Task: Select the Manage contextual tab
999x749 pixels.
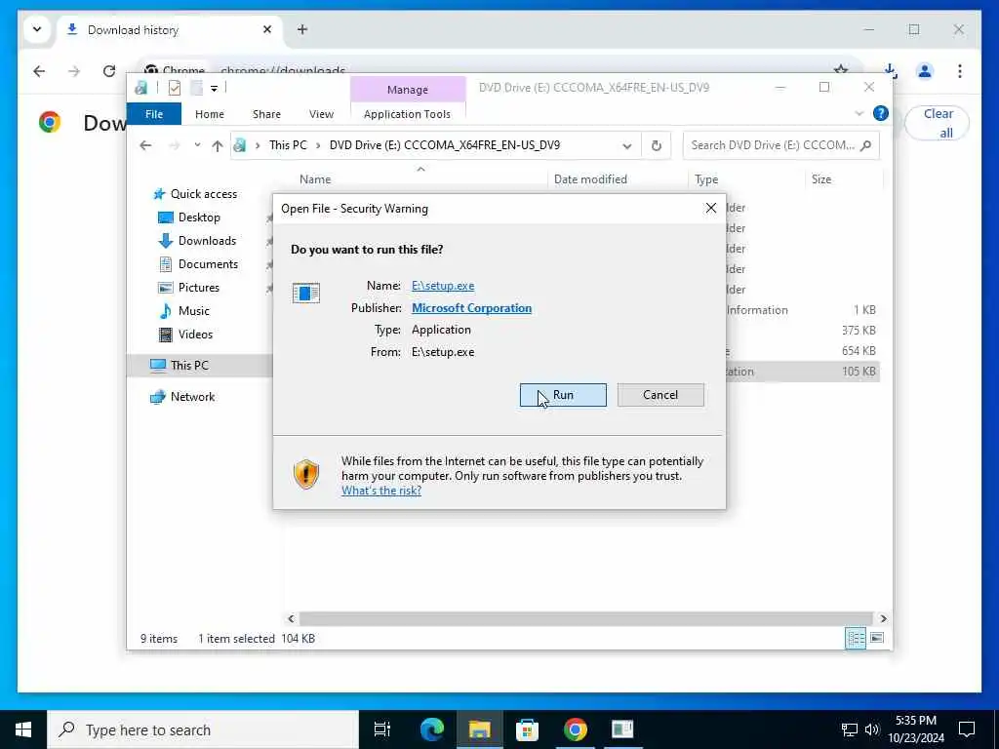Action: click(x=408, y=90)
